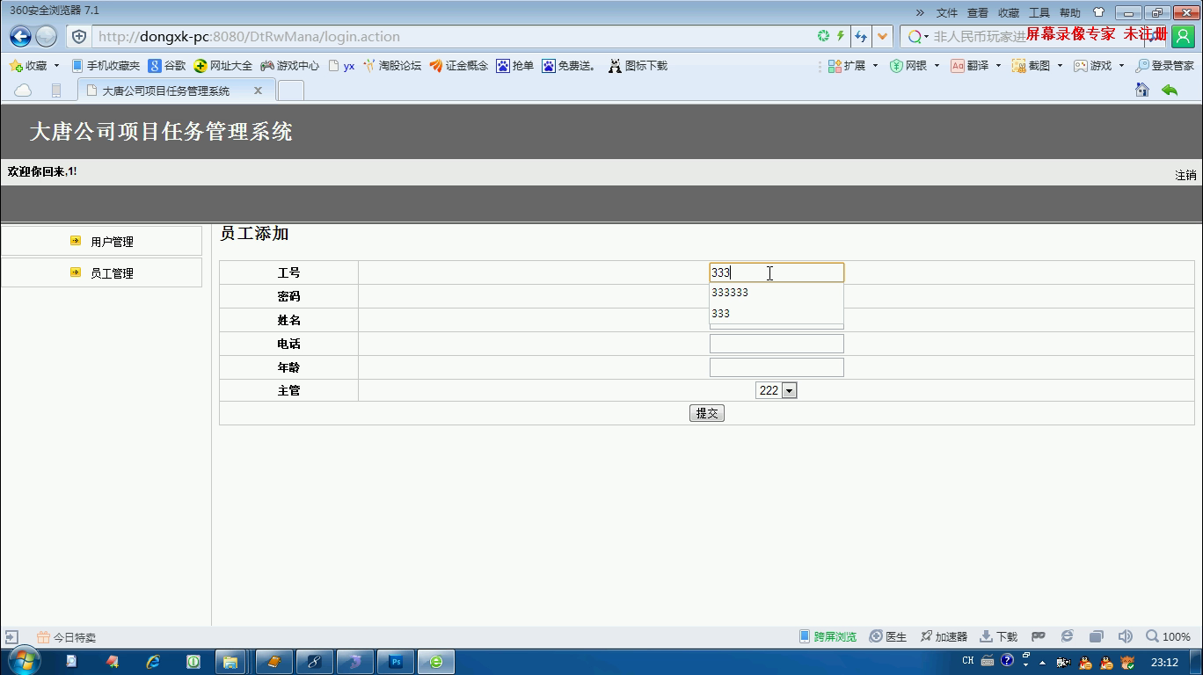Viewport: 1203px width, 675px height.
Task: Open 医生 browser doctor in status bar
Action: pyautogui.click(x=888, y=636)
